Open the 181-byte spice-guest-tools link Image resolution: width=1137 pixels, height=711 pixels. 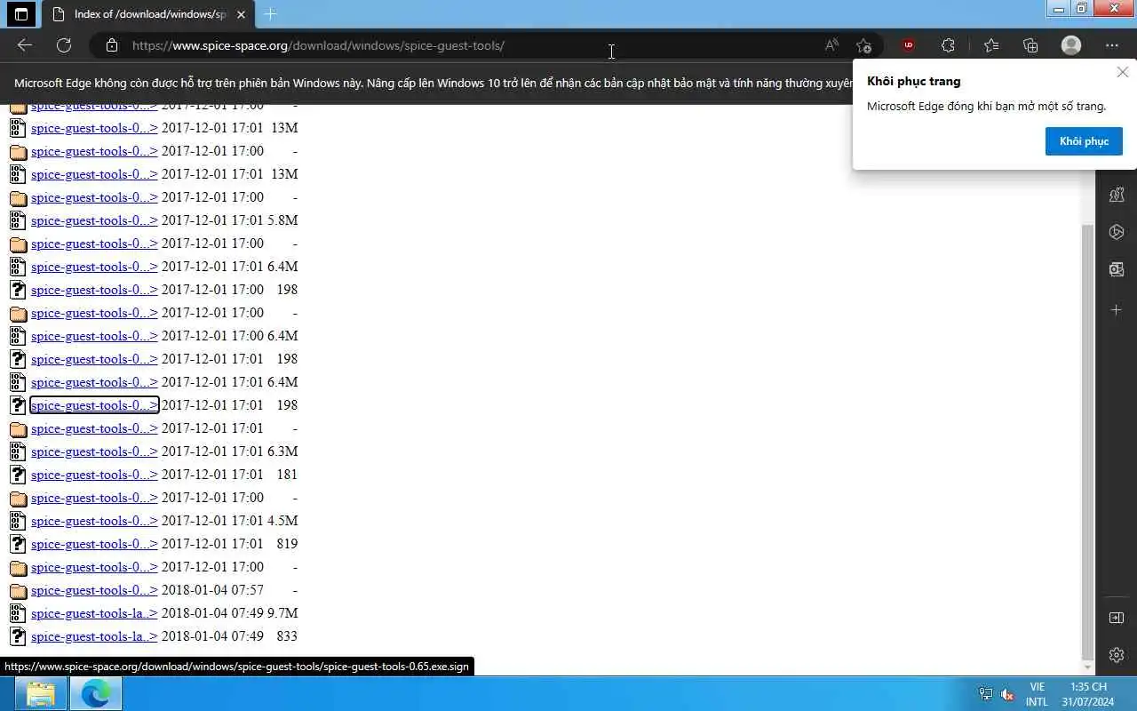(94, 475)
